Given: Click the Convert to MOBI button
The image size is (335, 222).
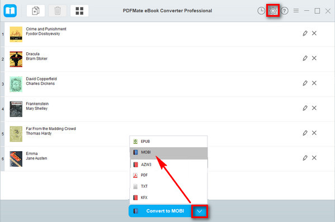Looking at the screenshot, I should [x=160, y=211].
